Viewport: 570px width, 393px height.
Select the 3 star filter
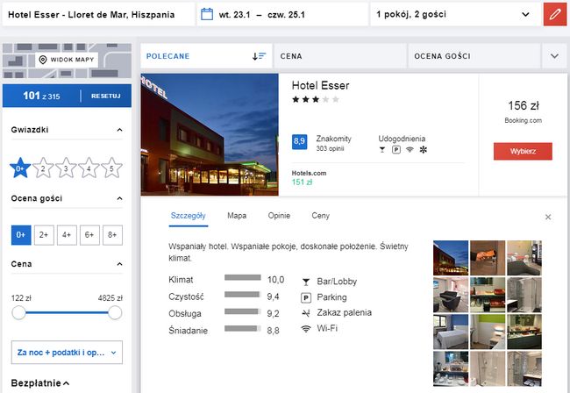(66, 168)
